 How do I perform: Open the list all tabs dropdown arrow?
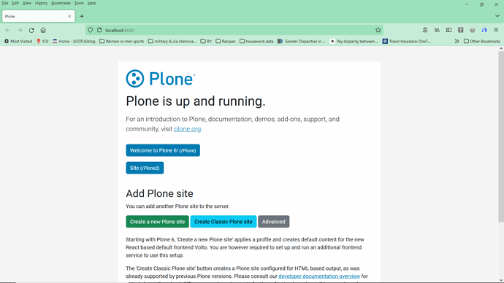click(x=497, y=16)
